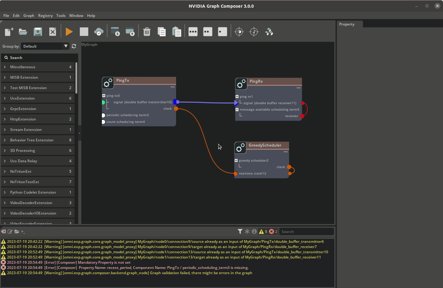
Task: Collapse message available scheduling term5 section
Action: [x=237, y=109]
